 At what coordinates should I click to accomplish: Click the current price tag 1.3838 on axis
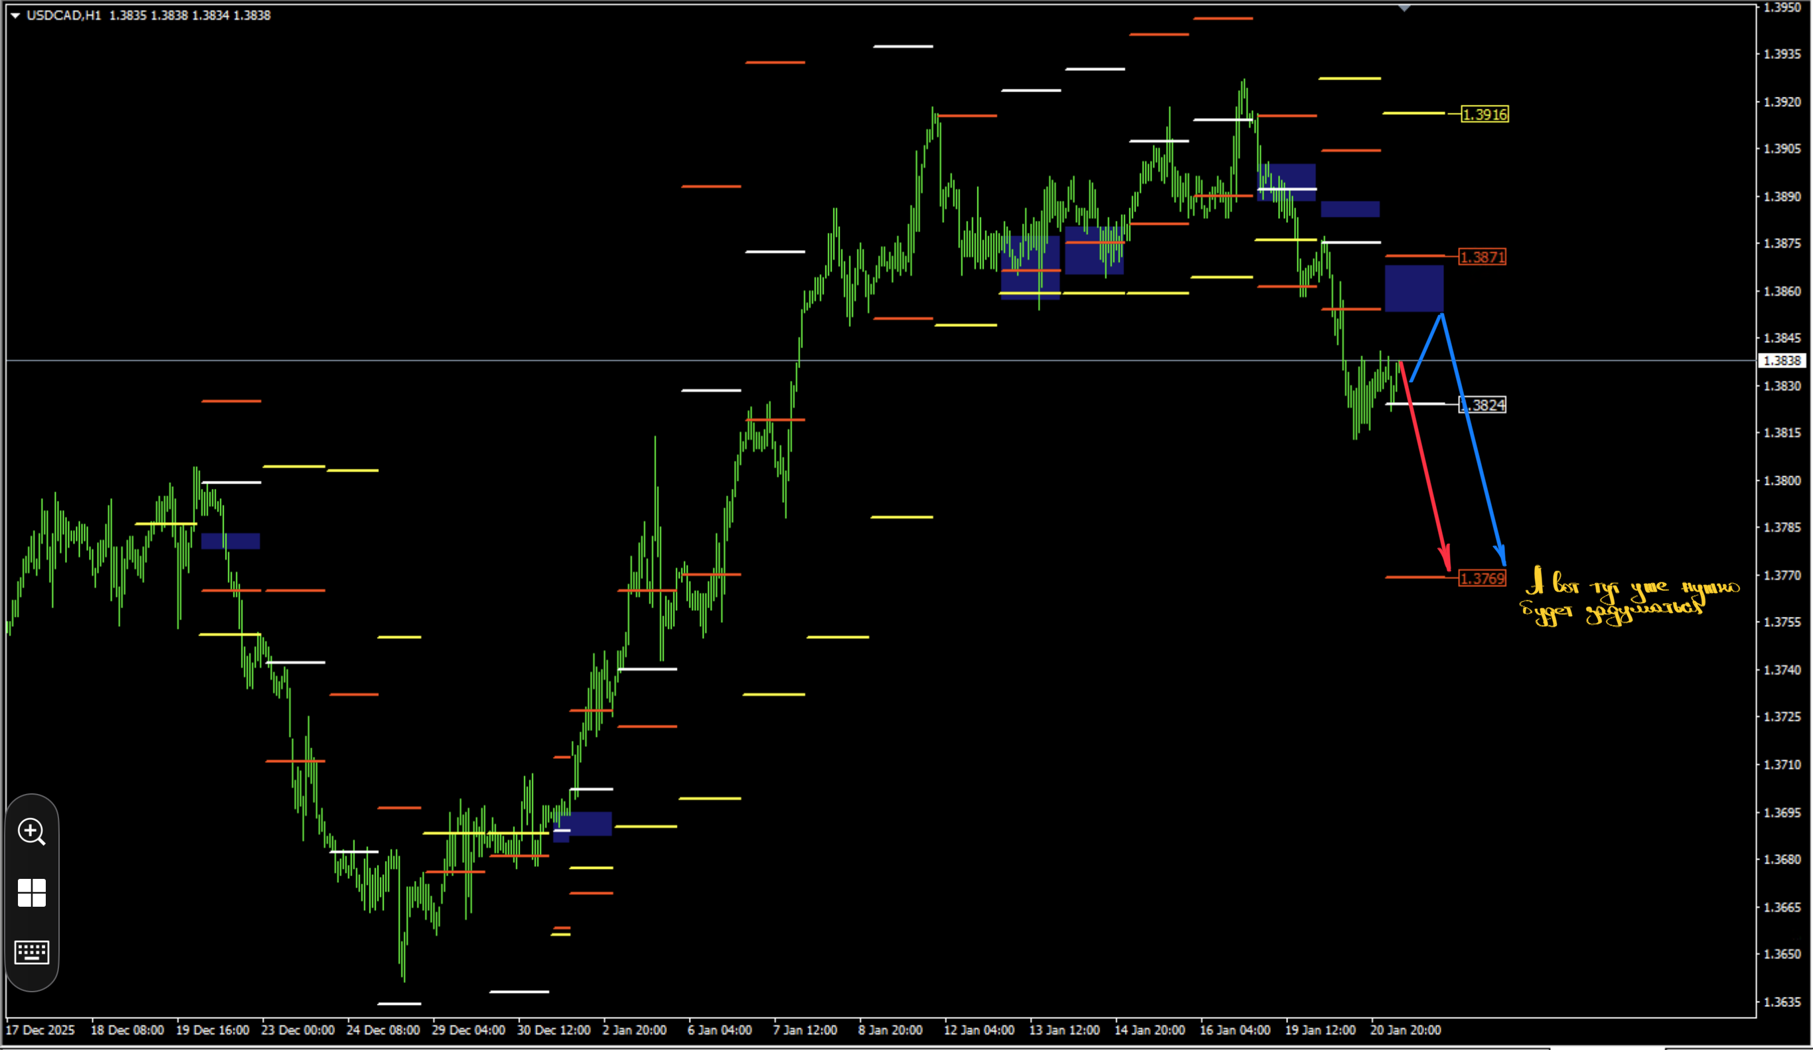pyautogui.click(x=1782, y=360)
